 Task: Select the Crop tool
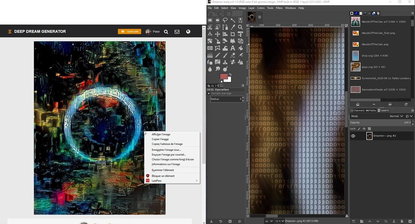[233, 34]
